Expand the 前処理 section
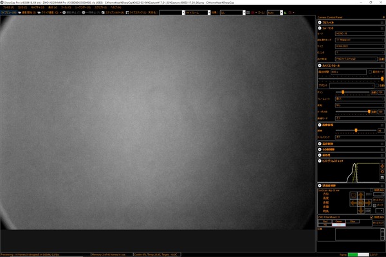This screenshot has width=386, height=257. pos(320,155)
